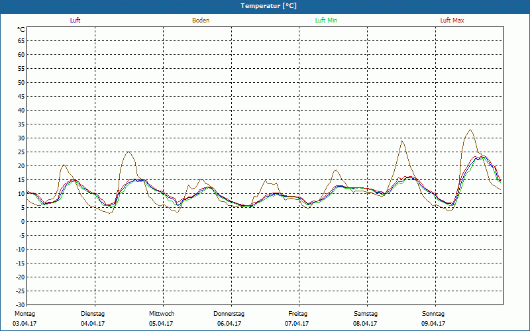Click the date 07.04.17
The width and height of the screenshot is (530, 331).
pyautogui.click(x=297, y=324)
